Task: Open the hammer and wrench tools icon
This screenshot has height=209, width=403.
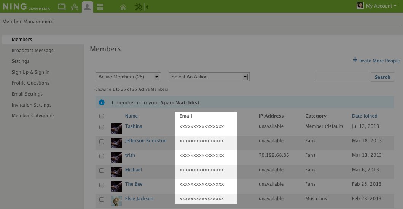Action: (138, 6)
